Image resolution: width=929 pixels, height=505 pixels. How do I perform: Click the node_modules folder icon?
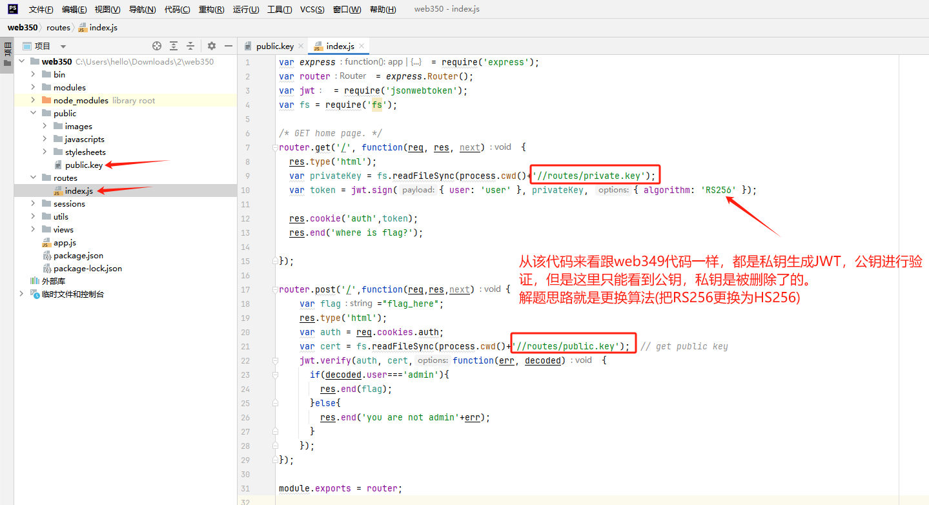tap(46, 100)
